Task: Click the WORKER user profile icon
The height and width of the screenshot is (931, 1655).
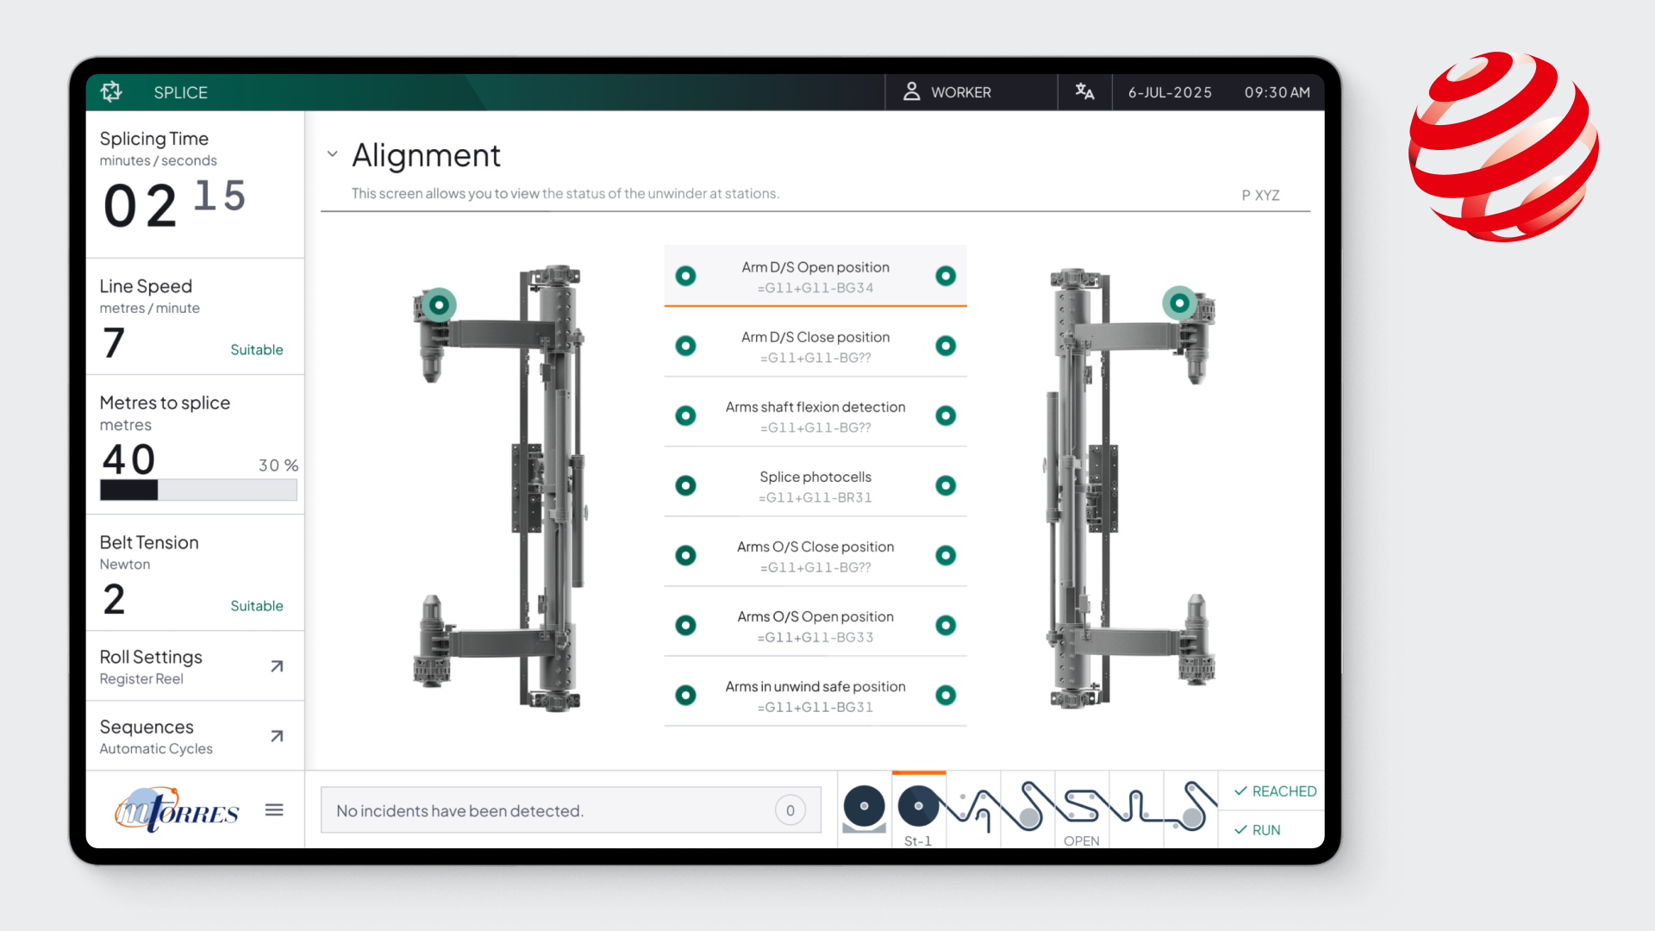Action: click(911, 91)
